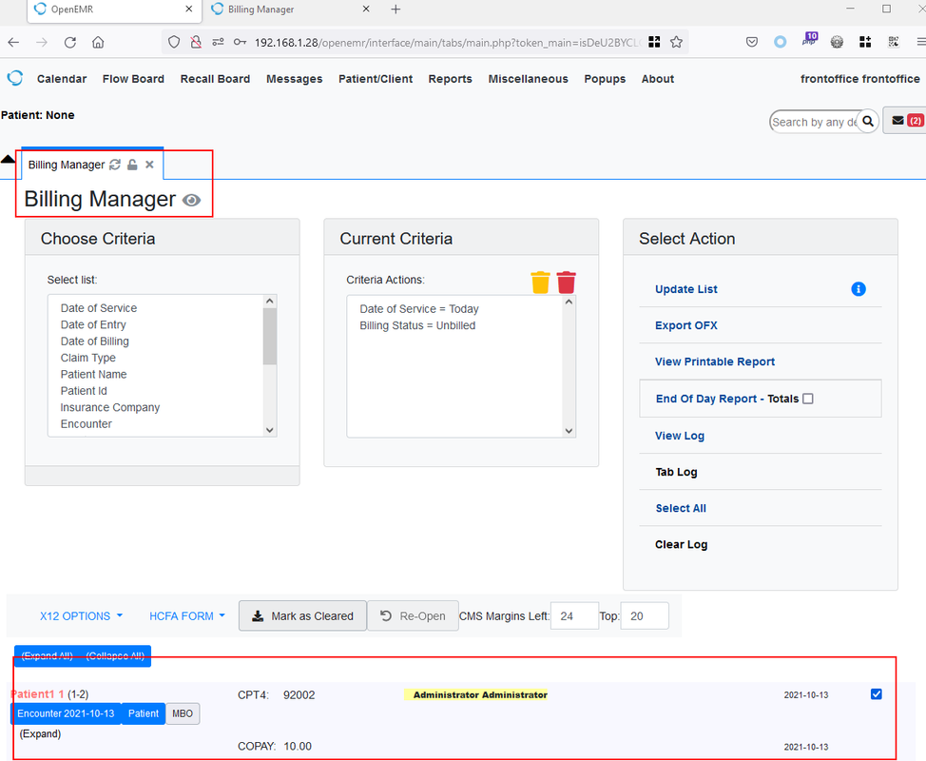
Task: Open the About menu
Action: 657,79
